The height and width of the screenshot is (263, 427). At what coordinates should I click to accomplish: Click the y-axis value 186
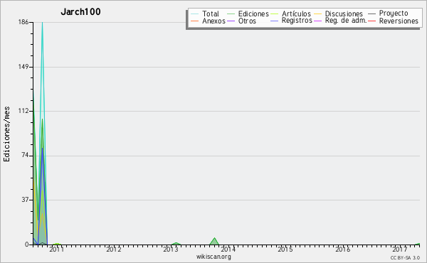[23, 22]
